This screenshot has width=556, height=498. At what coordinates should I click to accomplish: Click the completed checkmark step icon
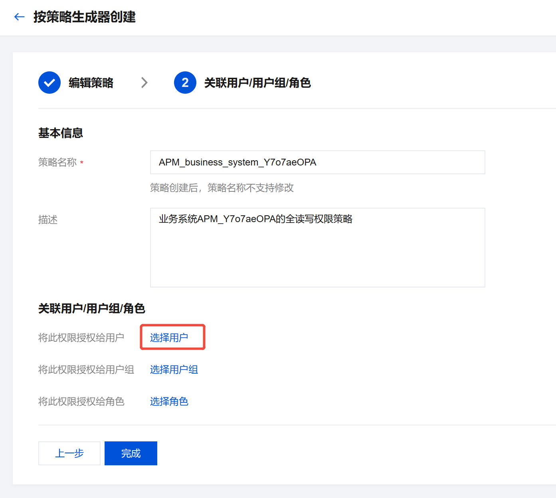(49, 83)
